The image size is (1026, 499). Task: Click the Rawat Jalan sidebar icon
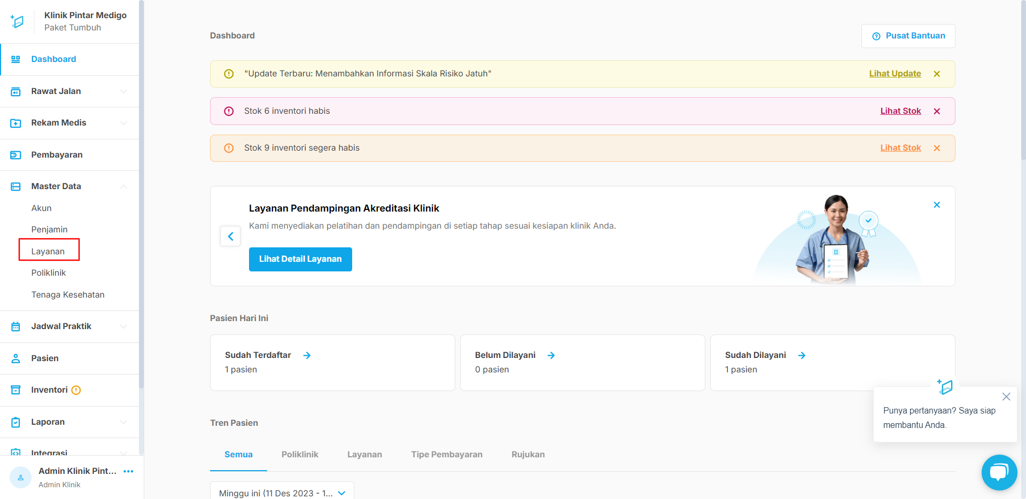point(15,91)
